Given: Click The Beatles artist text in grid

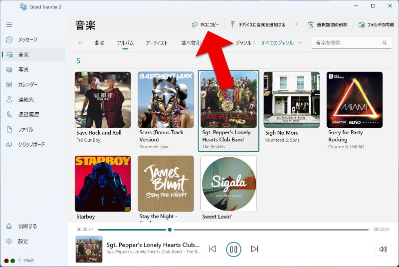Looking at the screenshot, I should pyautogui.click(x=213, y=147).
